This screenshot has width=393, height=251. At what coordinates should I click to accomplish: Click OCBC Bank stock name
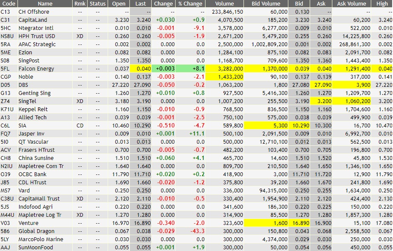click(x=32, y=174)
